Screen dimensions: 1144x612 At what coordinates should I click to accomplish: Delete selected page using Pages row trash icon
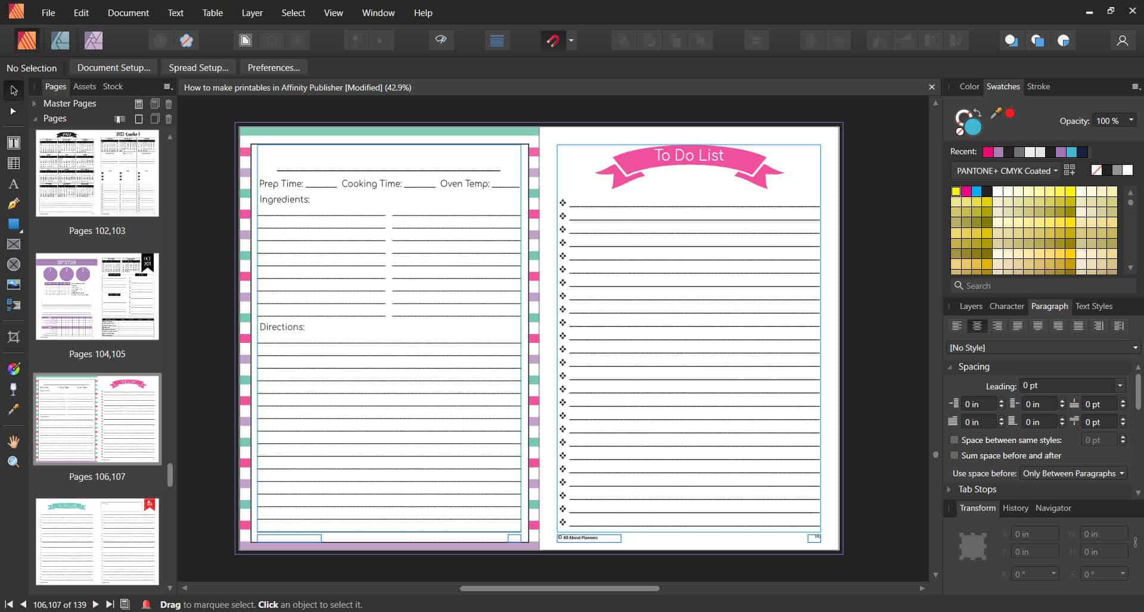tap(169, 119)
